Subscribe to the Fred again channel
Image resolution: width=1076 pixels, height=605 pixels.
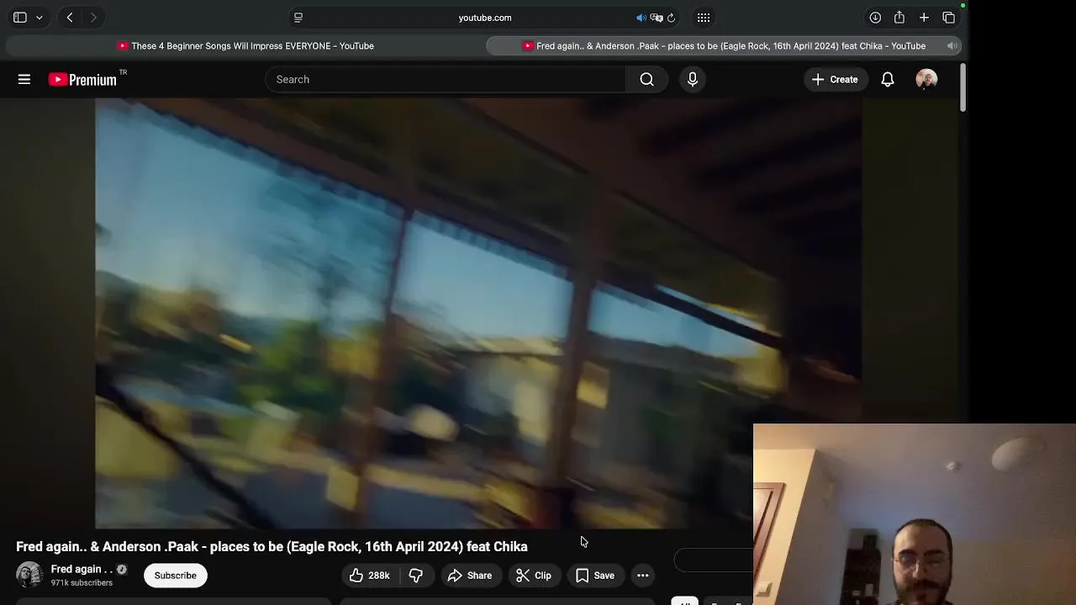pyautogui.click(x=175, y=576)
